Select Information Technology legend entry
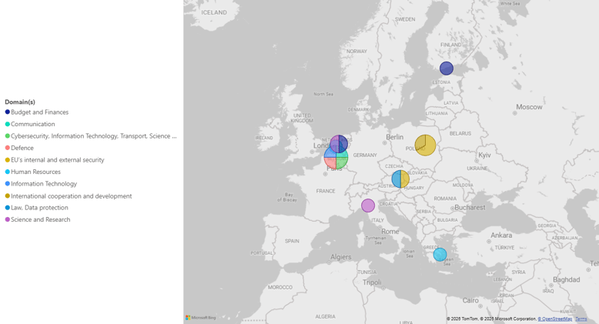Image resolution: width=599 pixels, height=324 pixels. (41, 184)
